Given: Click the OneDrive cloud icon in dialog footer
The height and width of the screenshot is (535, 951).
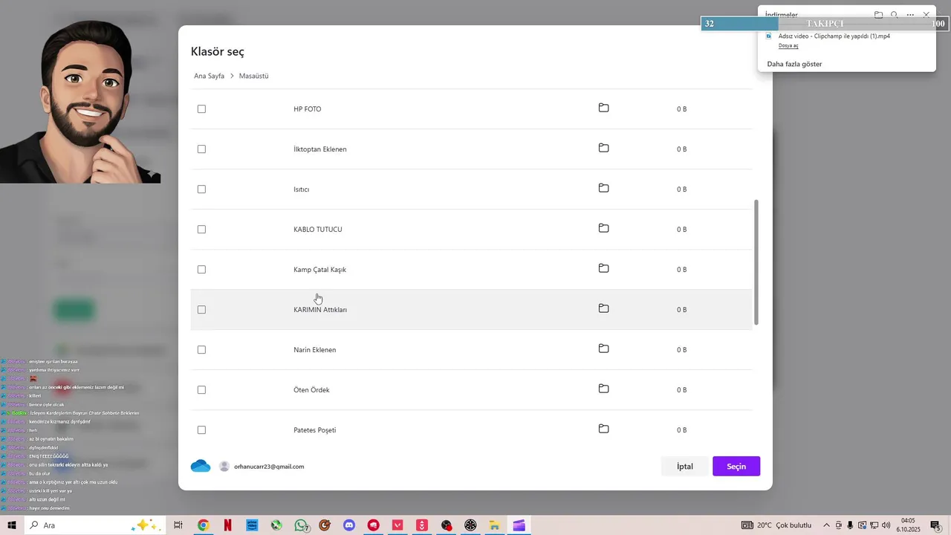Looking at the screenshot, I should click(x=201, y=466).
